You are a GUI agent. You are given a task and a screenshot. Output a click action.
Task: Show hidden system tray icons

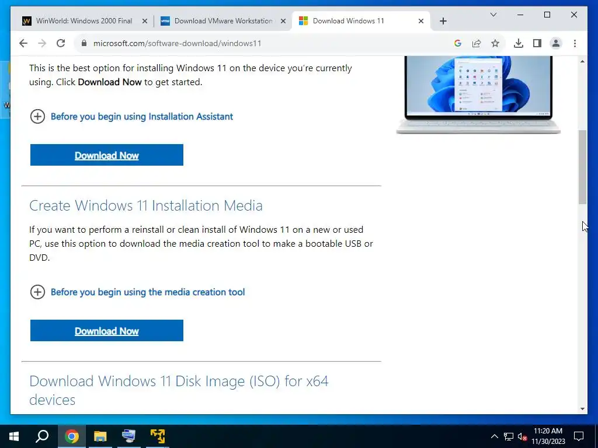pos(494,436)
